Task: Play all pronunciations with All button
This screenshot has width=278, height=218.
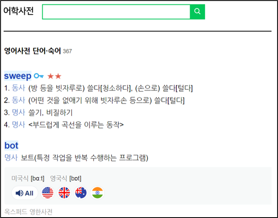Action: coord(24,193)
